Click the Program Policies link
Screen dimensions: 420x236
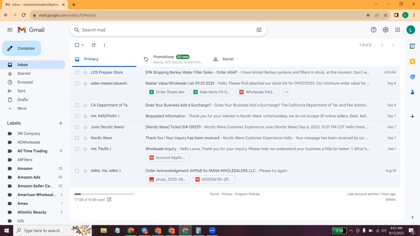tap(247, 194)
